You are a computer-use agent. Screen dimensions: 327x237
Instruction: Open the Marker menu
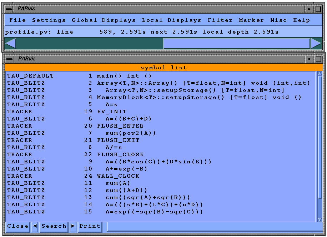(251, 20)
